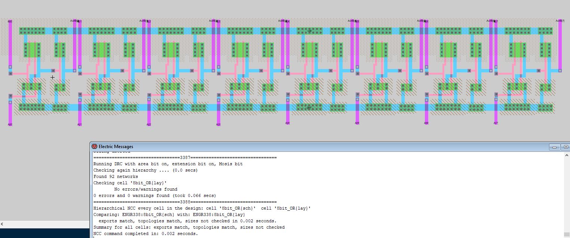Click the "No errors/warnings found" message line

coord(145,189)
